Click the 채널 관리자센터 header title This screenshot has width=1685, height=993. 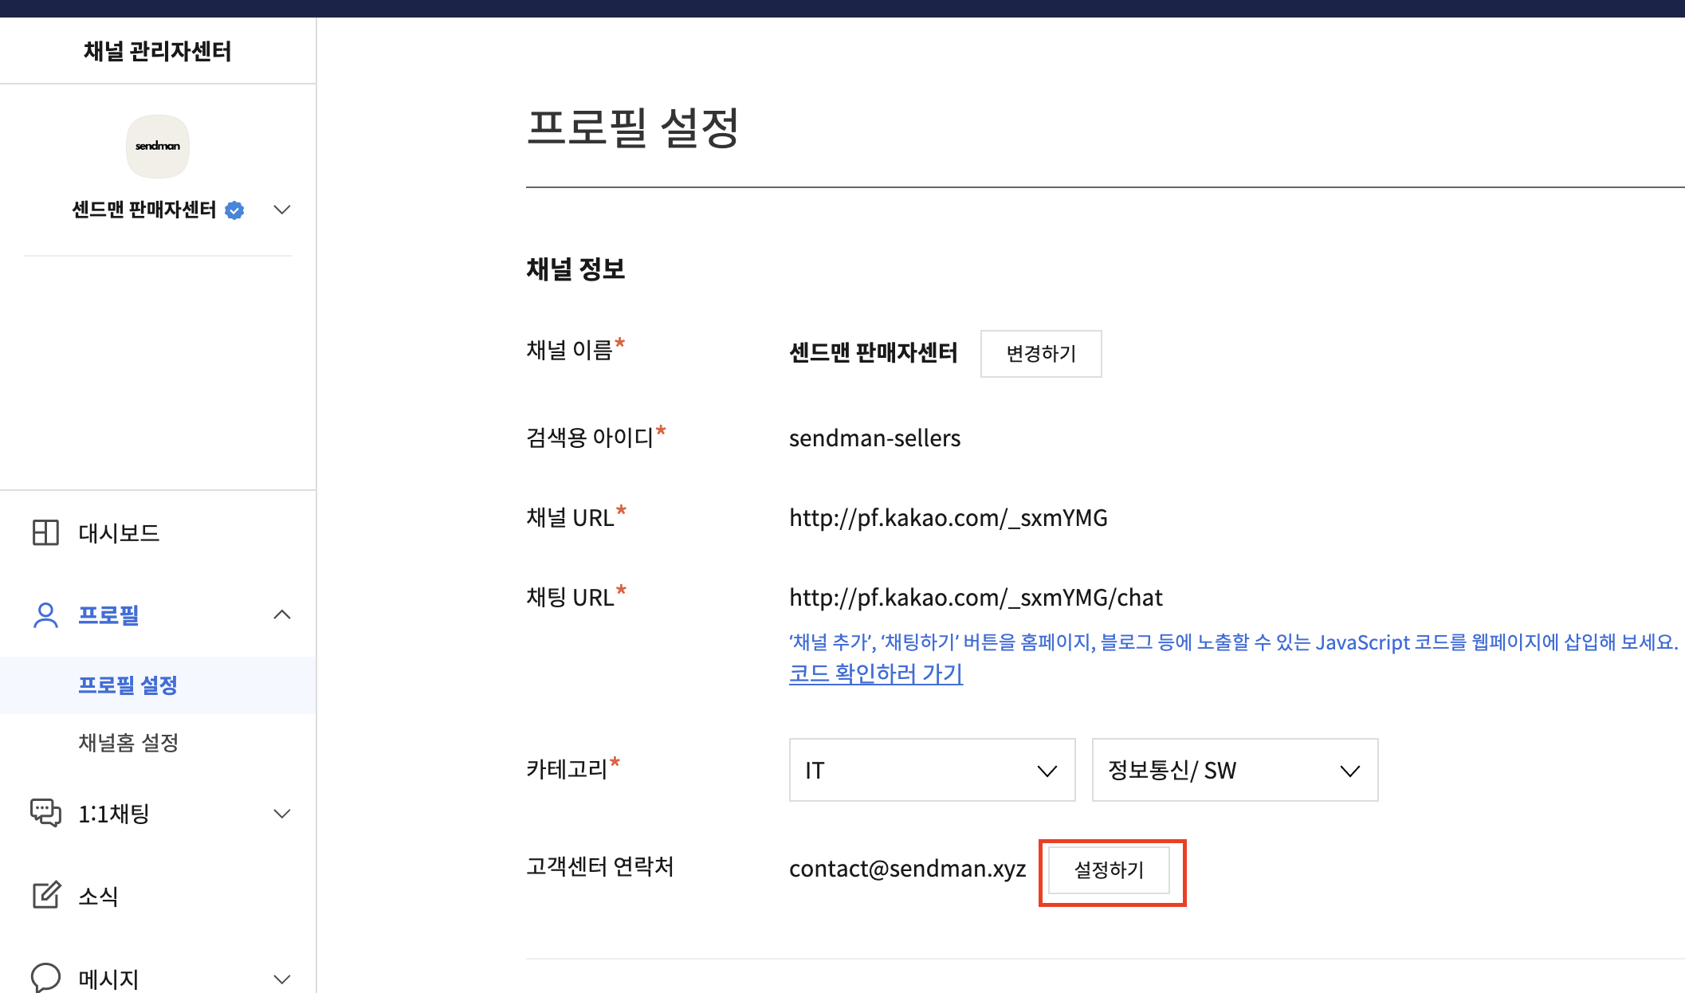[x=158, y=51]
